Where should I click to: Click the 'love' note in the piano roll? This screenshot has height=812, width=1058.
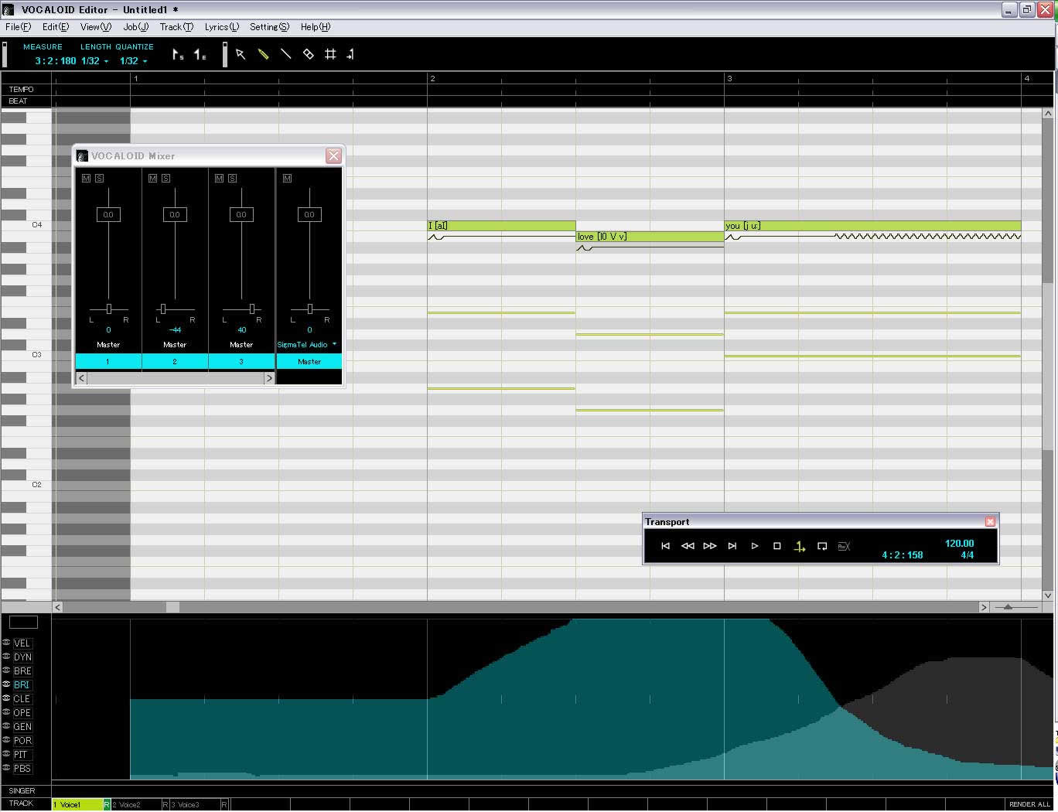tap(650, 237)
